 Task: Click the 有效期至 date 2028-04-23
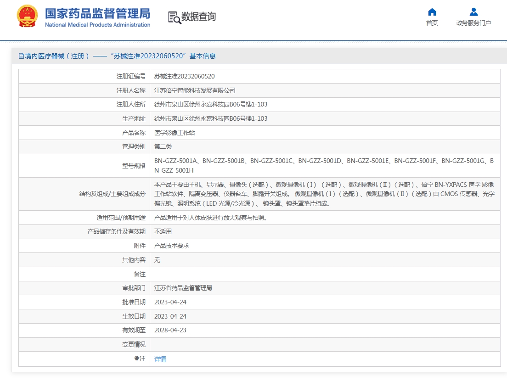(170, 330)
